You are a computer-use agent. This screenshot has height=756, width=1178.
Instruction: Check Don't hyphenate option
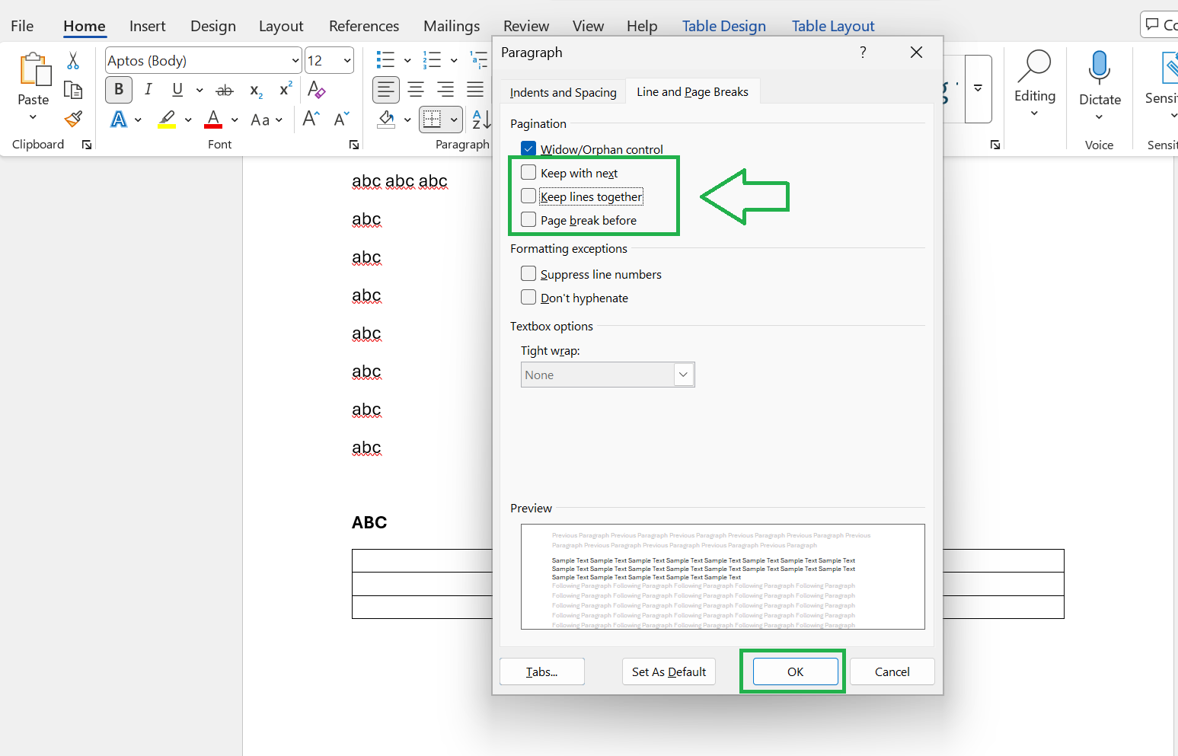528,297
